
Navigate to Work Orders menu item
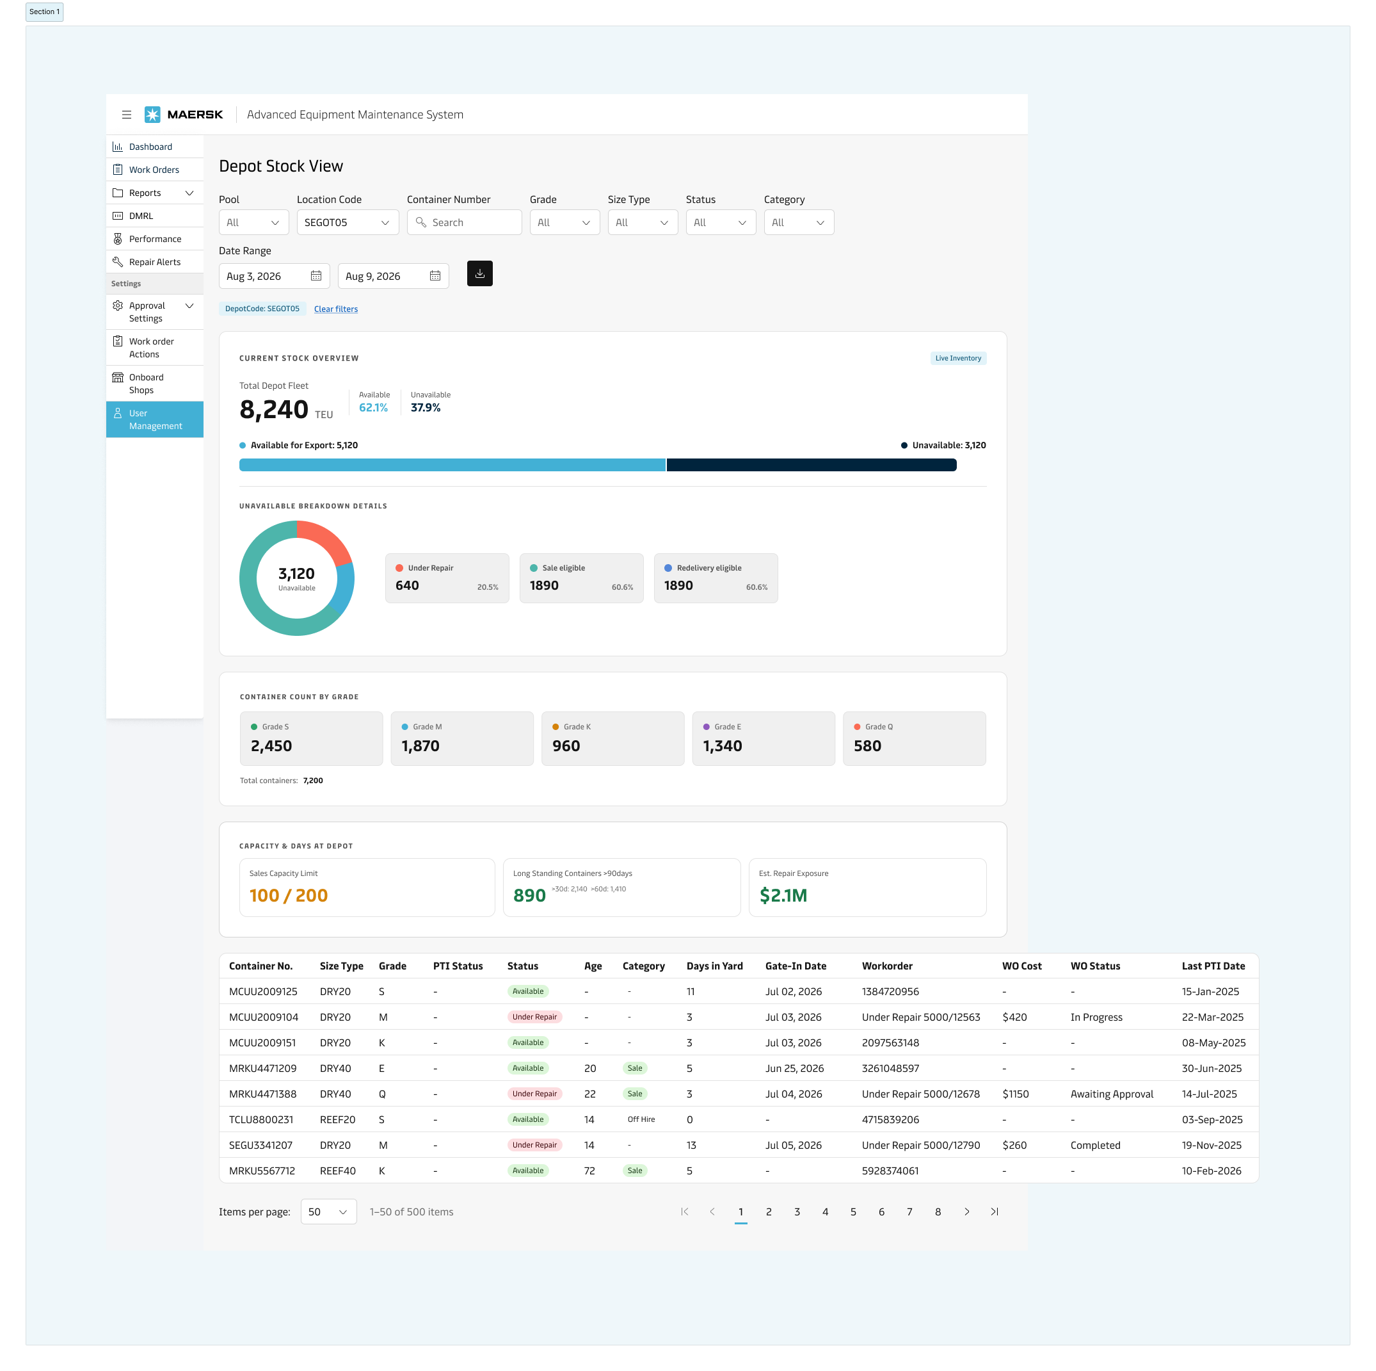(154, 170)
